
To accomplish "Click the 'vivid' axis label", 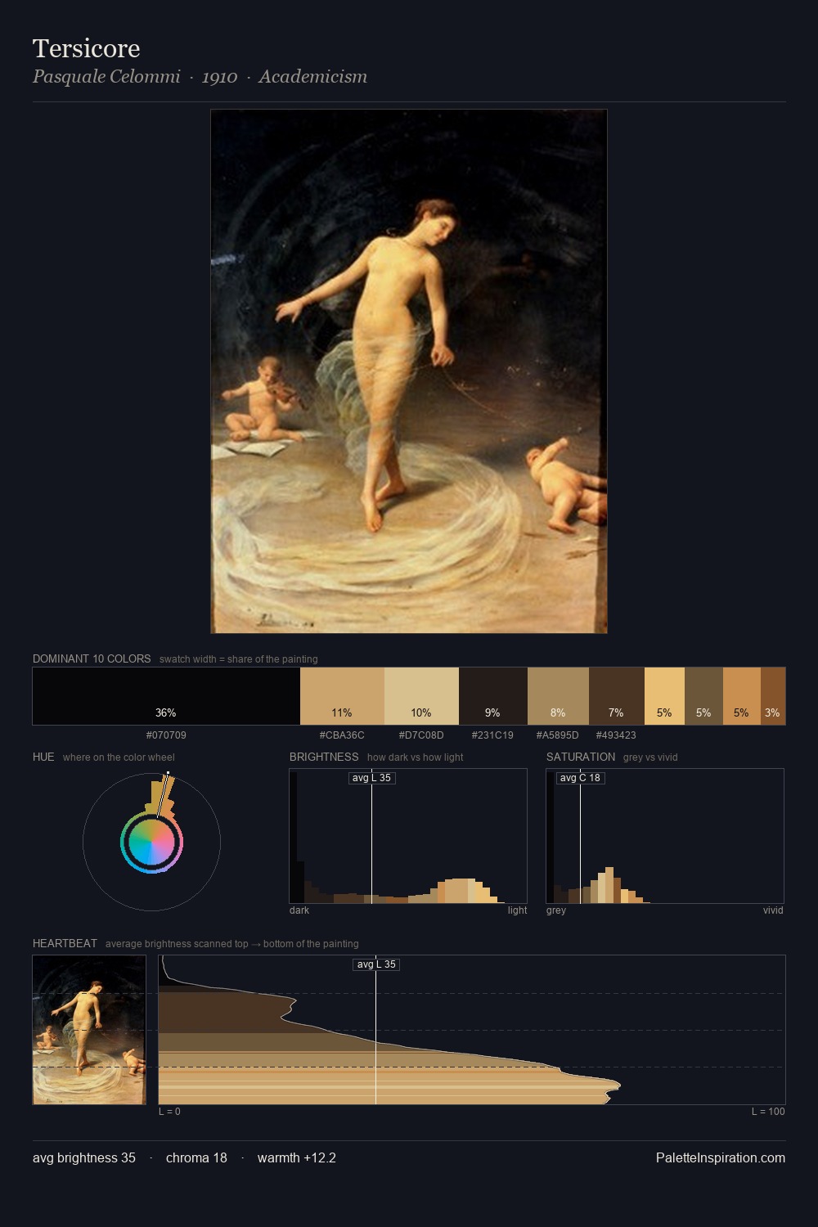I will tap(773, 910).
